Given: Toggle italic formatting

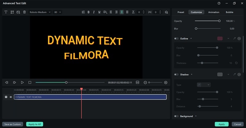Looking at the screenshot, I should click(94, 12).
